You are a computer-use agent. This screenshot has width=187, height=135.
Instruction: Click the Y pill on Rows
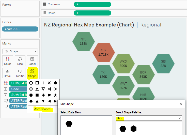92,13
